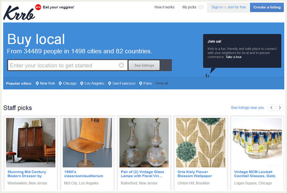Click the Krrb logo

point(18,12)
